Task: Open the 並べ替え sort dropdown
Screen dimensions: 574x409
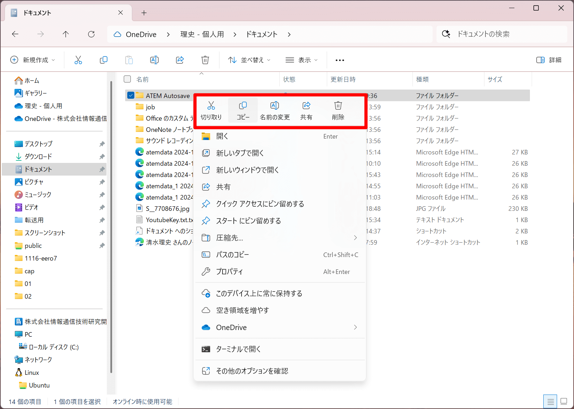Action: pos(249,60)
